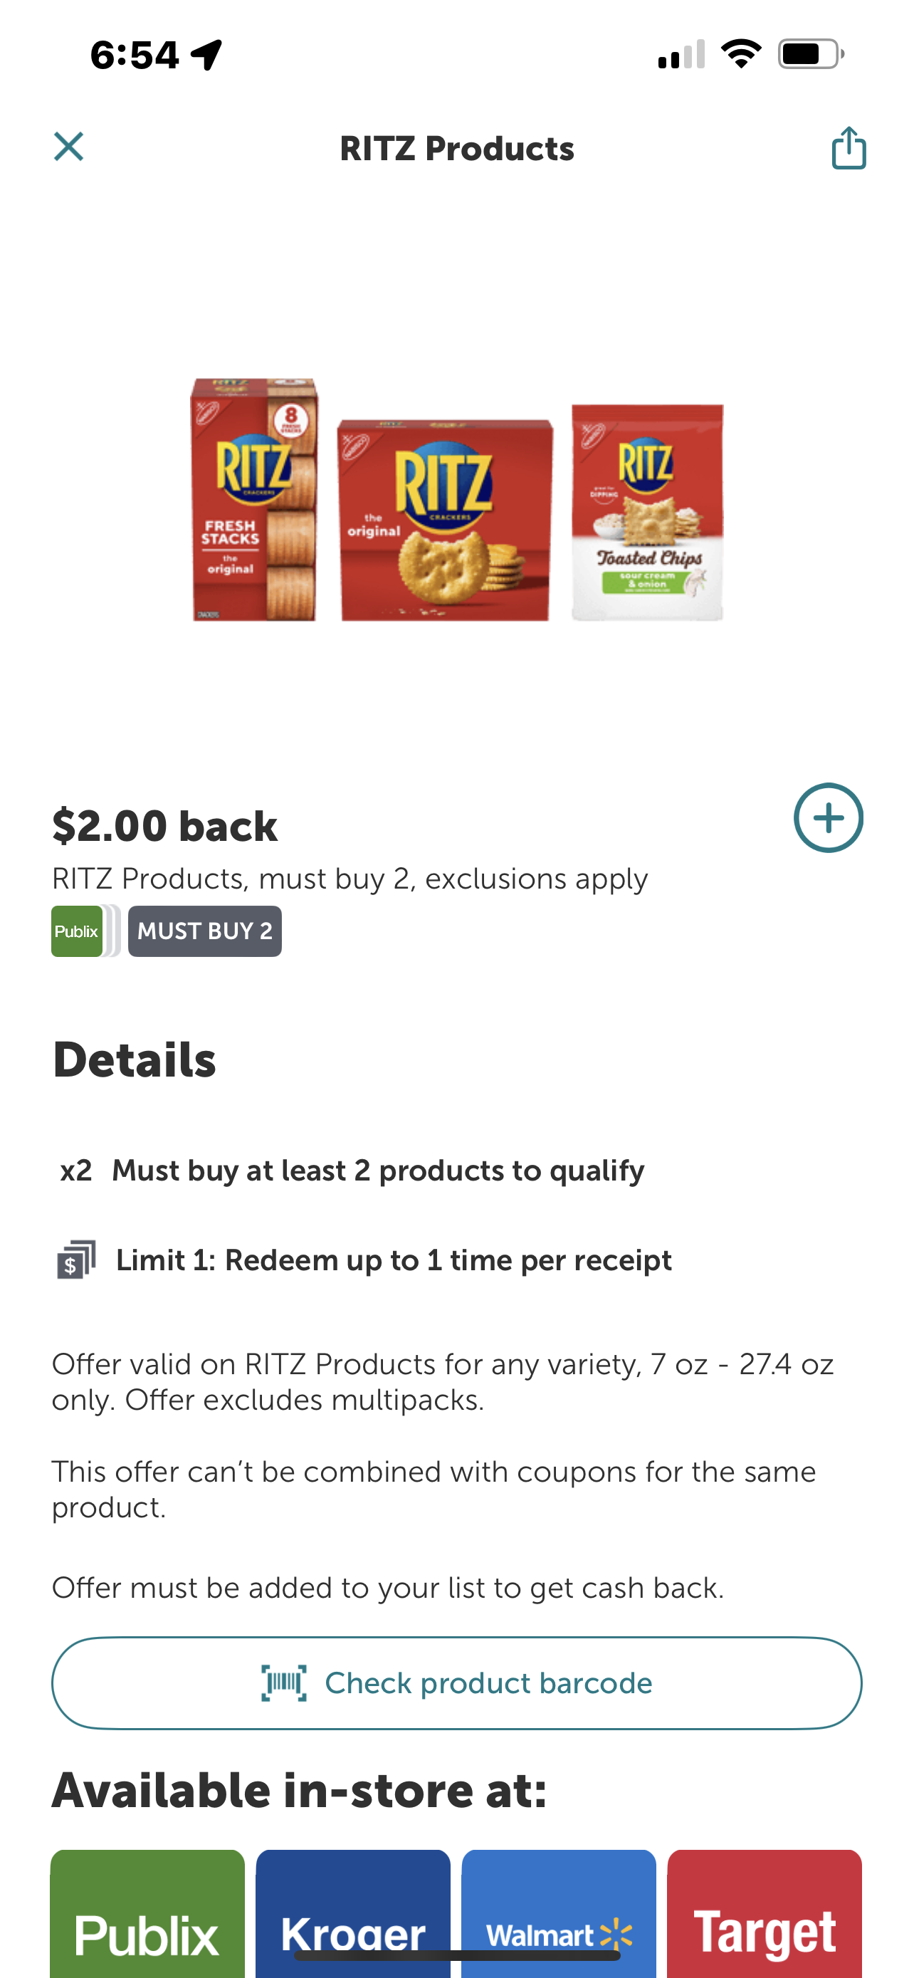Viewport: 914px width, 1978px height.
Task: Tap the Available in-store at heading
Action: coord(299,1790)
